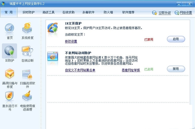Viewport: 195px width, 129px height.
Task: Click the IE主页保护 heading
Action: tap(73, 23)
